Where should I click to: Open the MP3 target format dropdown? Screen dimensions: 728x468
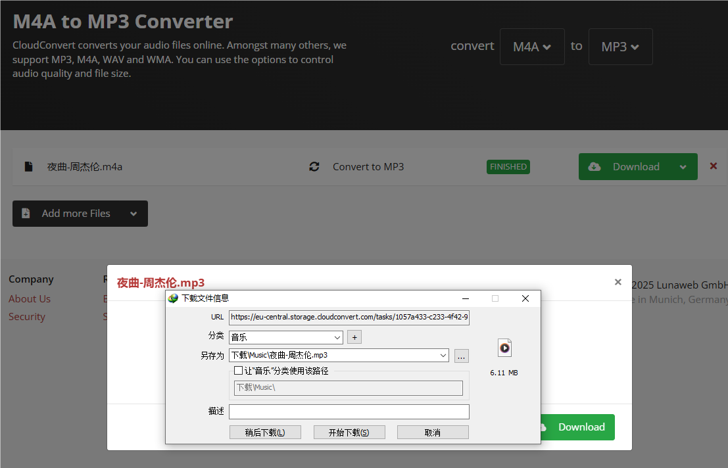click(x=620, y=47)
